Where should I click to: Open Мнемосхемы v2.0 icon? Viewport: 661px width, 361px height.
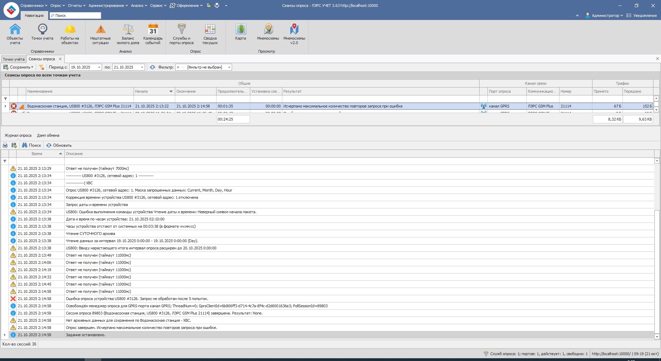(294, 33)
